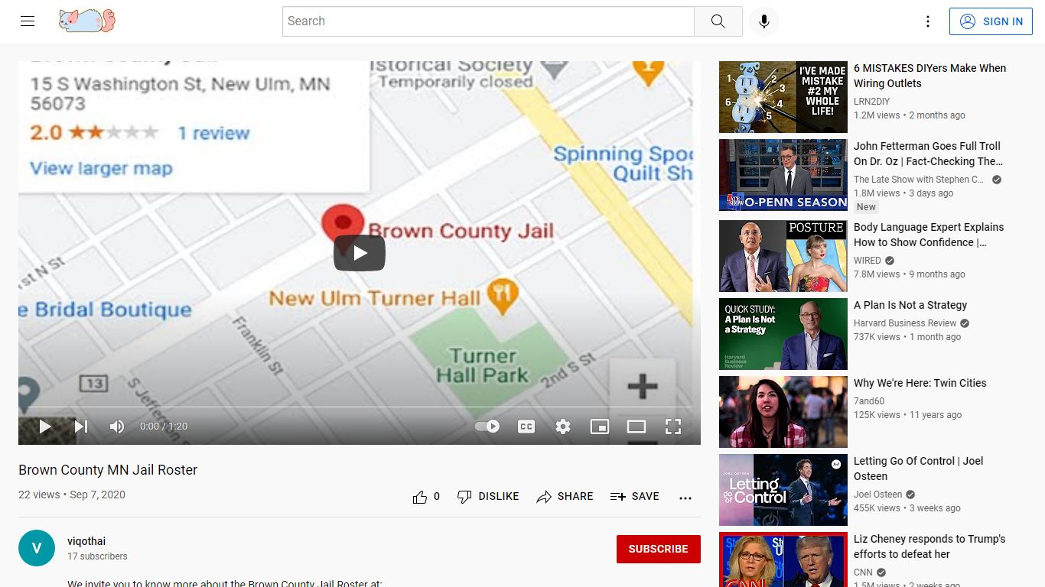Open '6 MISTAKES DIYers Make' video title

[929, 76]
